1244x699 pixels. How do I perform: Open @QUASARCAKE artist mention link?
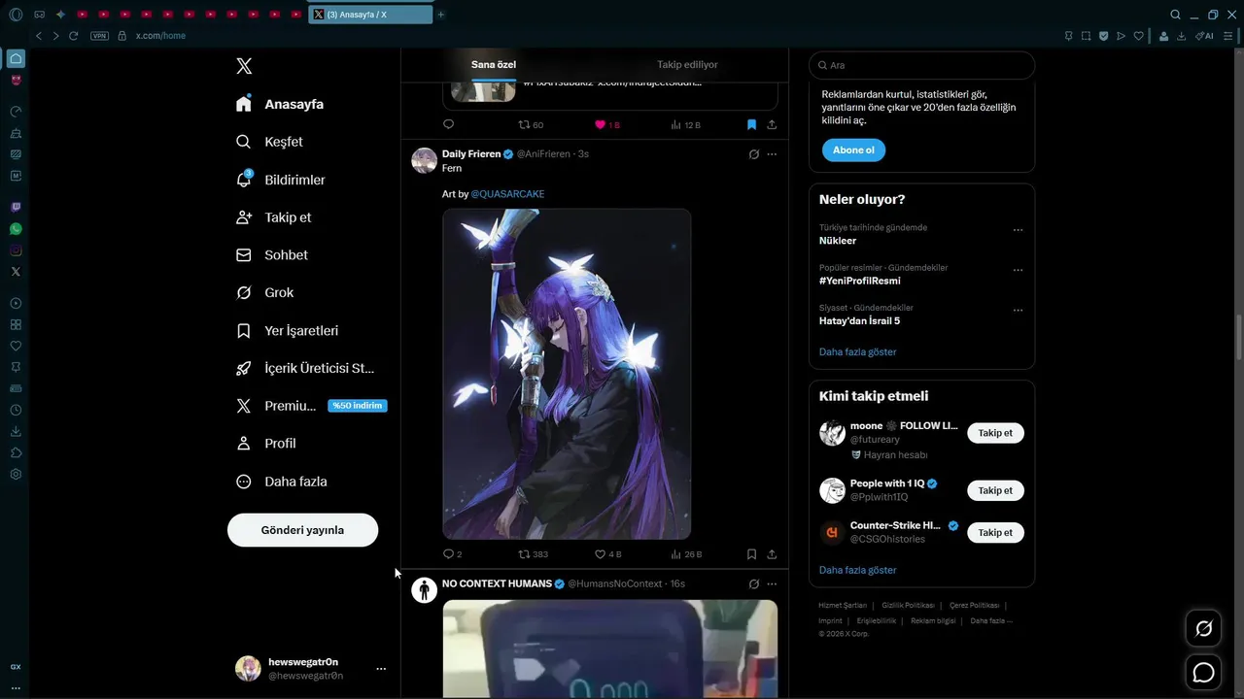point(507,194)
